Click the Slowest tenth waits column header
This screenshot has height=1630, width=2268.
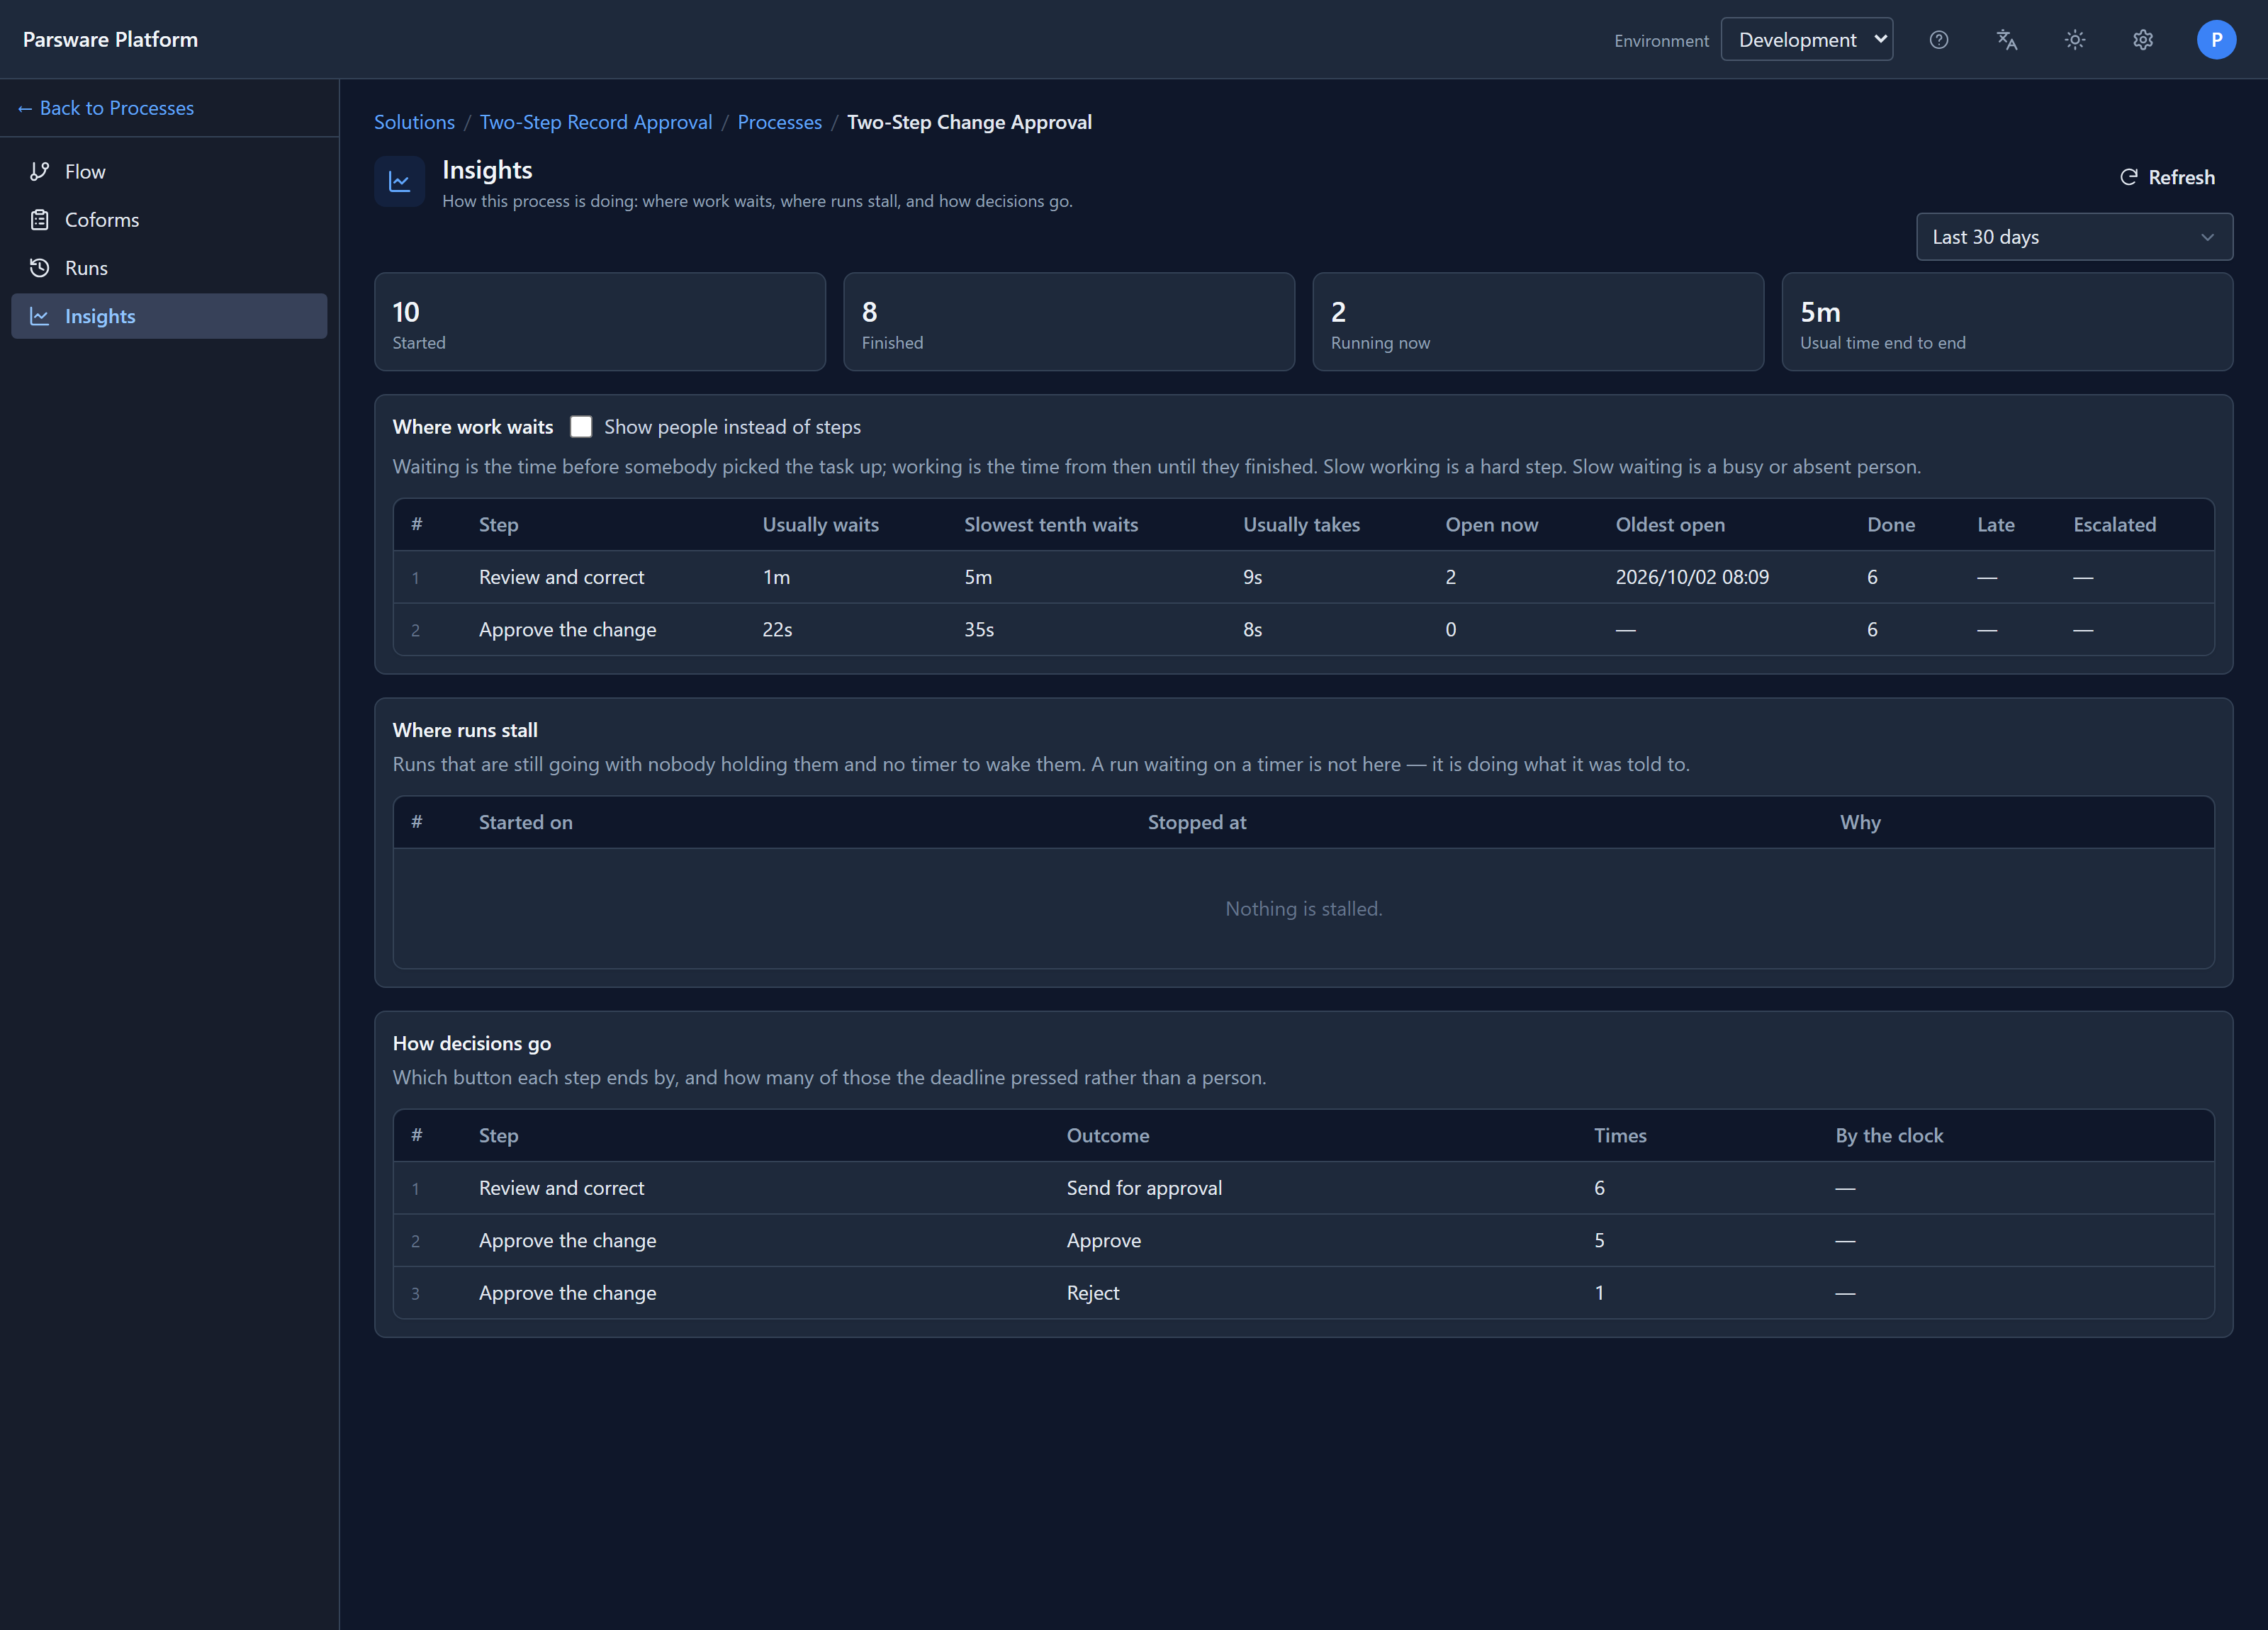pyautogui.click(x=1051, y=525)
